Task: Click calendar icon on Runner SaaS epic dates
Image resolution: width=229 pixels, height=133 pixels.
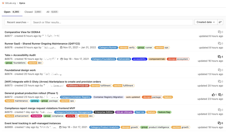Action: [x=61, y=48]
